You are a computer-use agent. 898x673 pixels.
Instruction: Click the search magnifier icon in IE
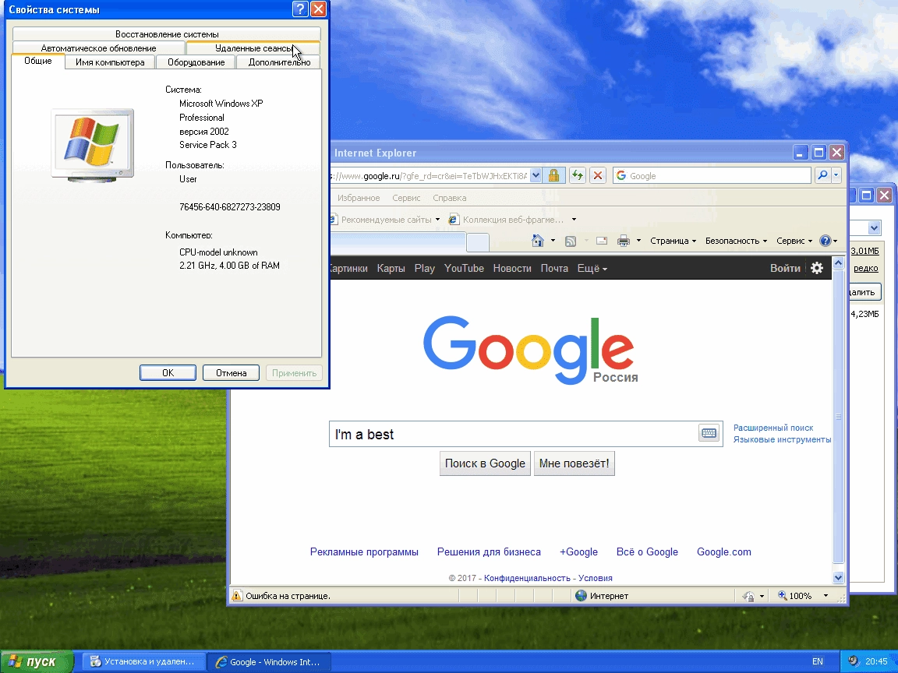click(x=823, y=176)
